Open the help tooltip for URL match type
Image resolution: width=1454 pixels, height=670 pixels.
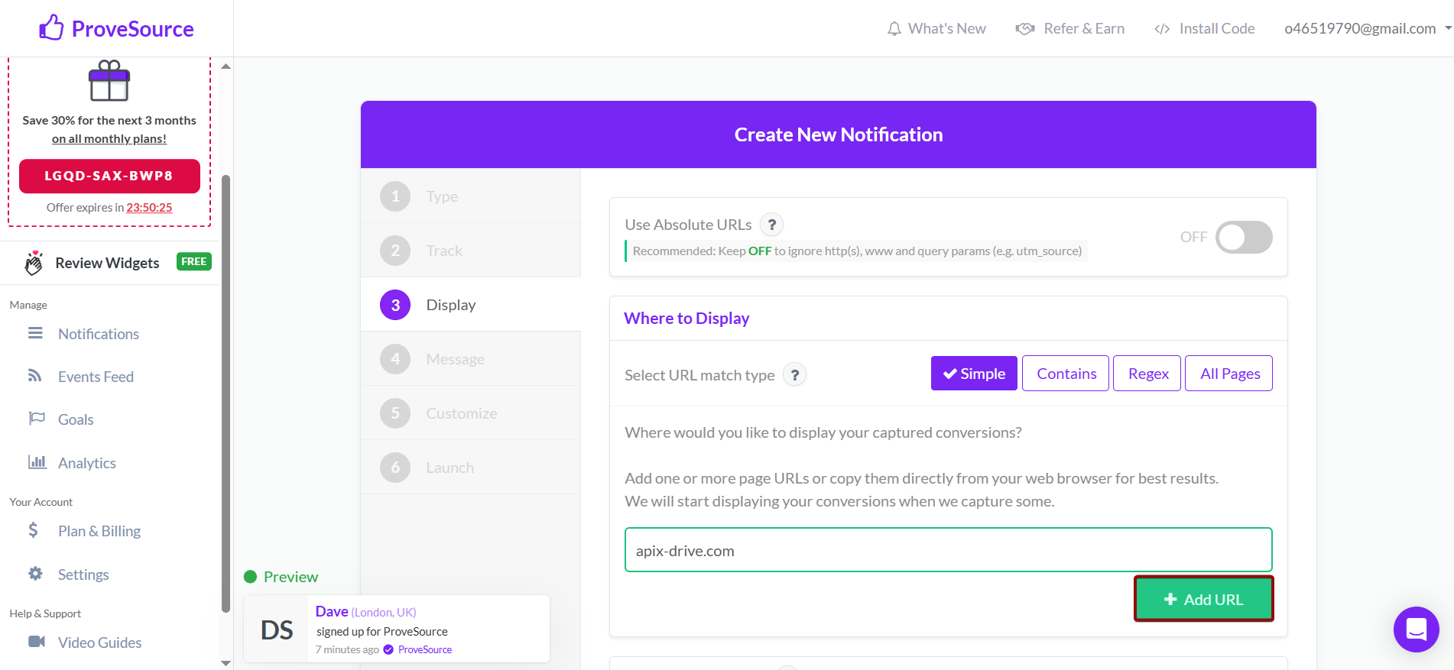click(795, 375)
